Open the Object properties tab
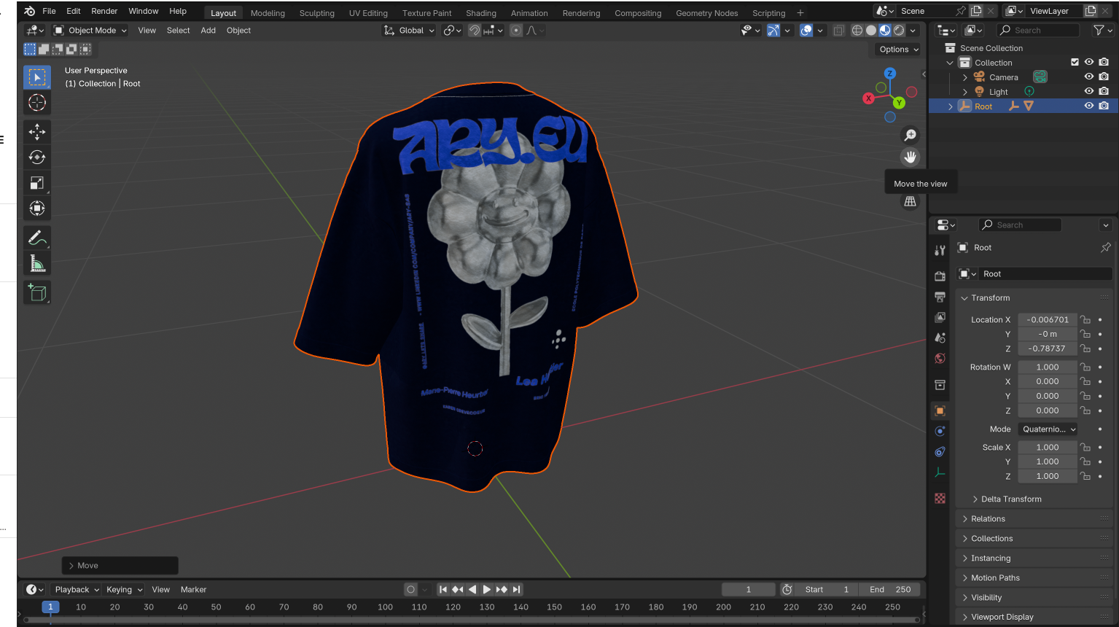The height and width of the screenshot is (627, 1119). tap(940, 410)
